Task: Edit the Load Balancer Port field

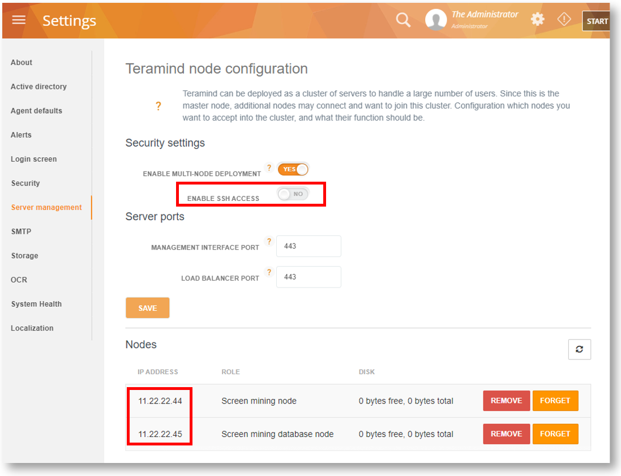Action: click(309, 277)
